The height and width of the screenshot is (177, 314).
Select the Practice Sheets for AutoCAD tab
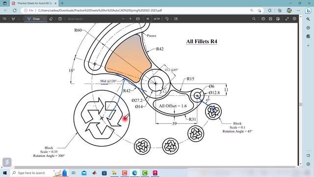34,3
